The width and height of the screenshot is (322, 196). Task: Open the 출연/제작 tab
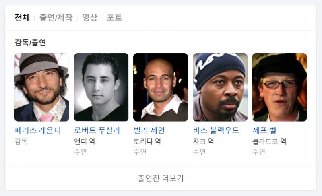(56, 17)
